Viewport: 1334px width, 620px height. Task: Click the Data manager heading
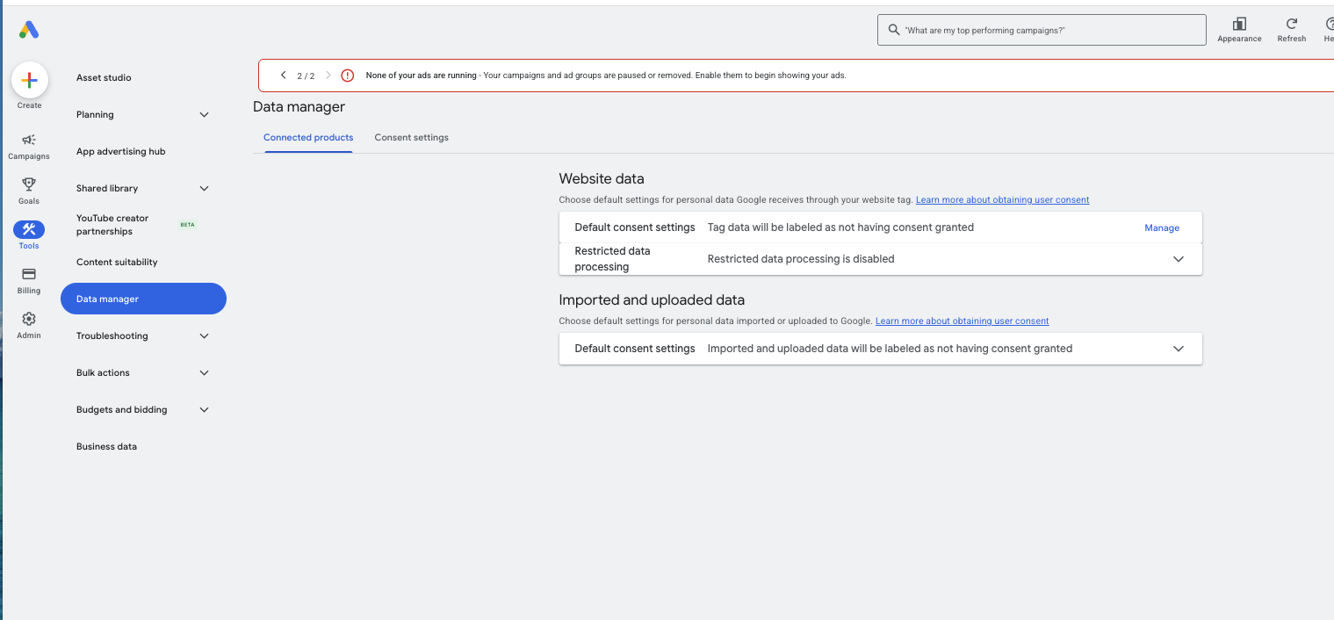[x=299, y=107]
